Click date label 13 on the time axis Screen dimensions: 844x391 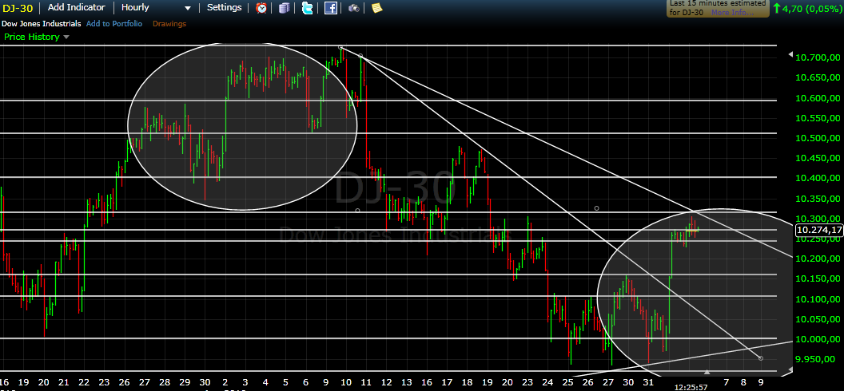point(406,382)
